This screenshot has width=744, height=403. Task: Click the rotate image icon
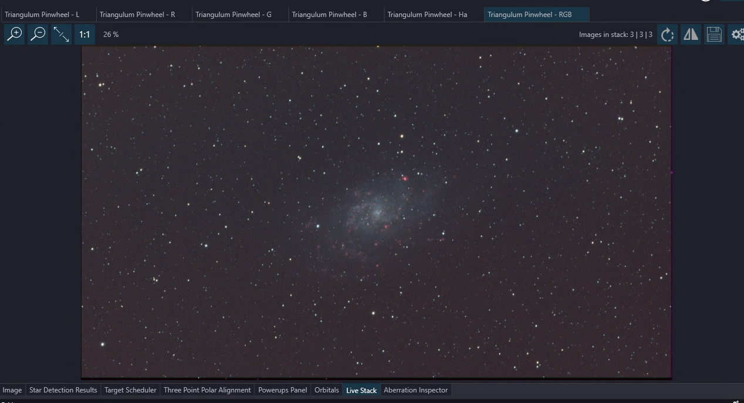click(x=667, y=35)
